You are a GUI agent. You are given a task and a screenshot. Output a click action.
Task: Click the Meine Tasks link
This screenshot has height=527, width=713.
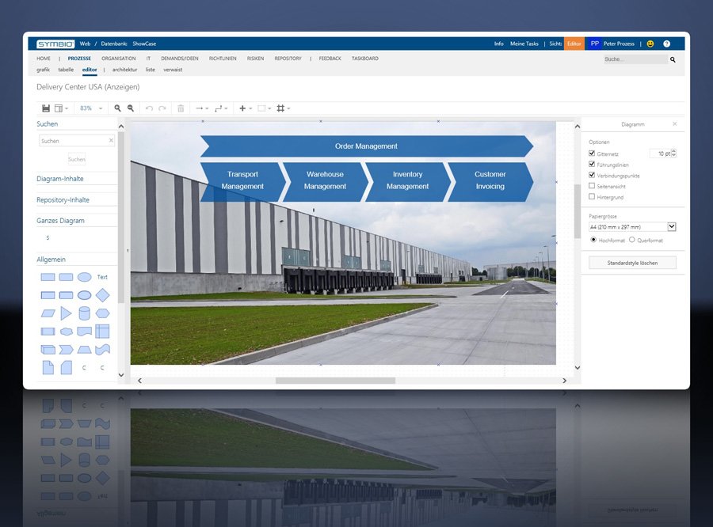tap(524, 44)
